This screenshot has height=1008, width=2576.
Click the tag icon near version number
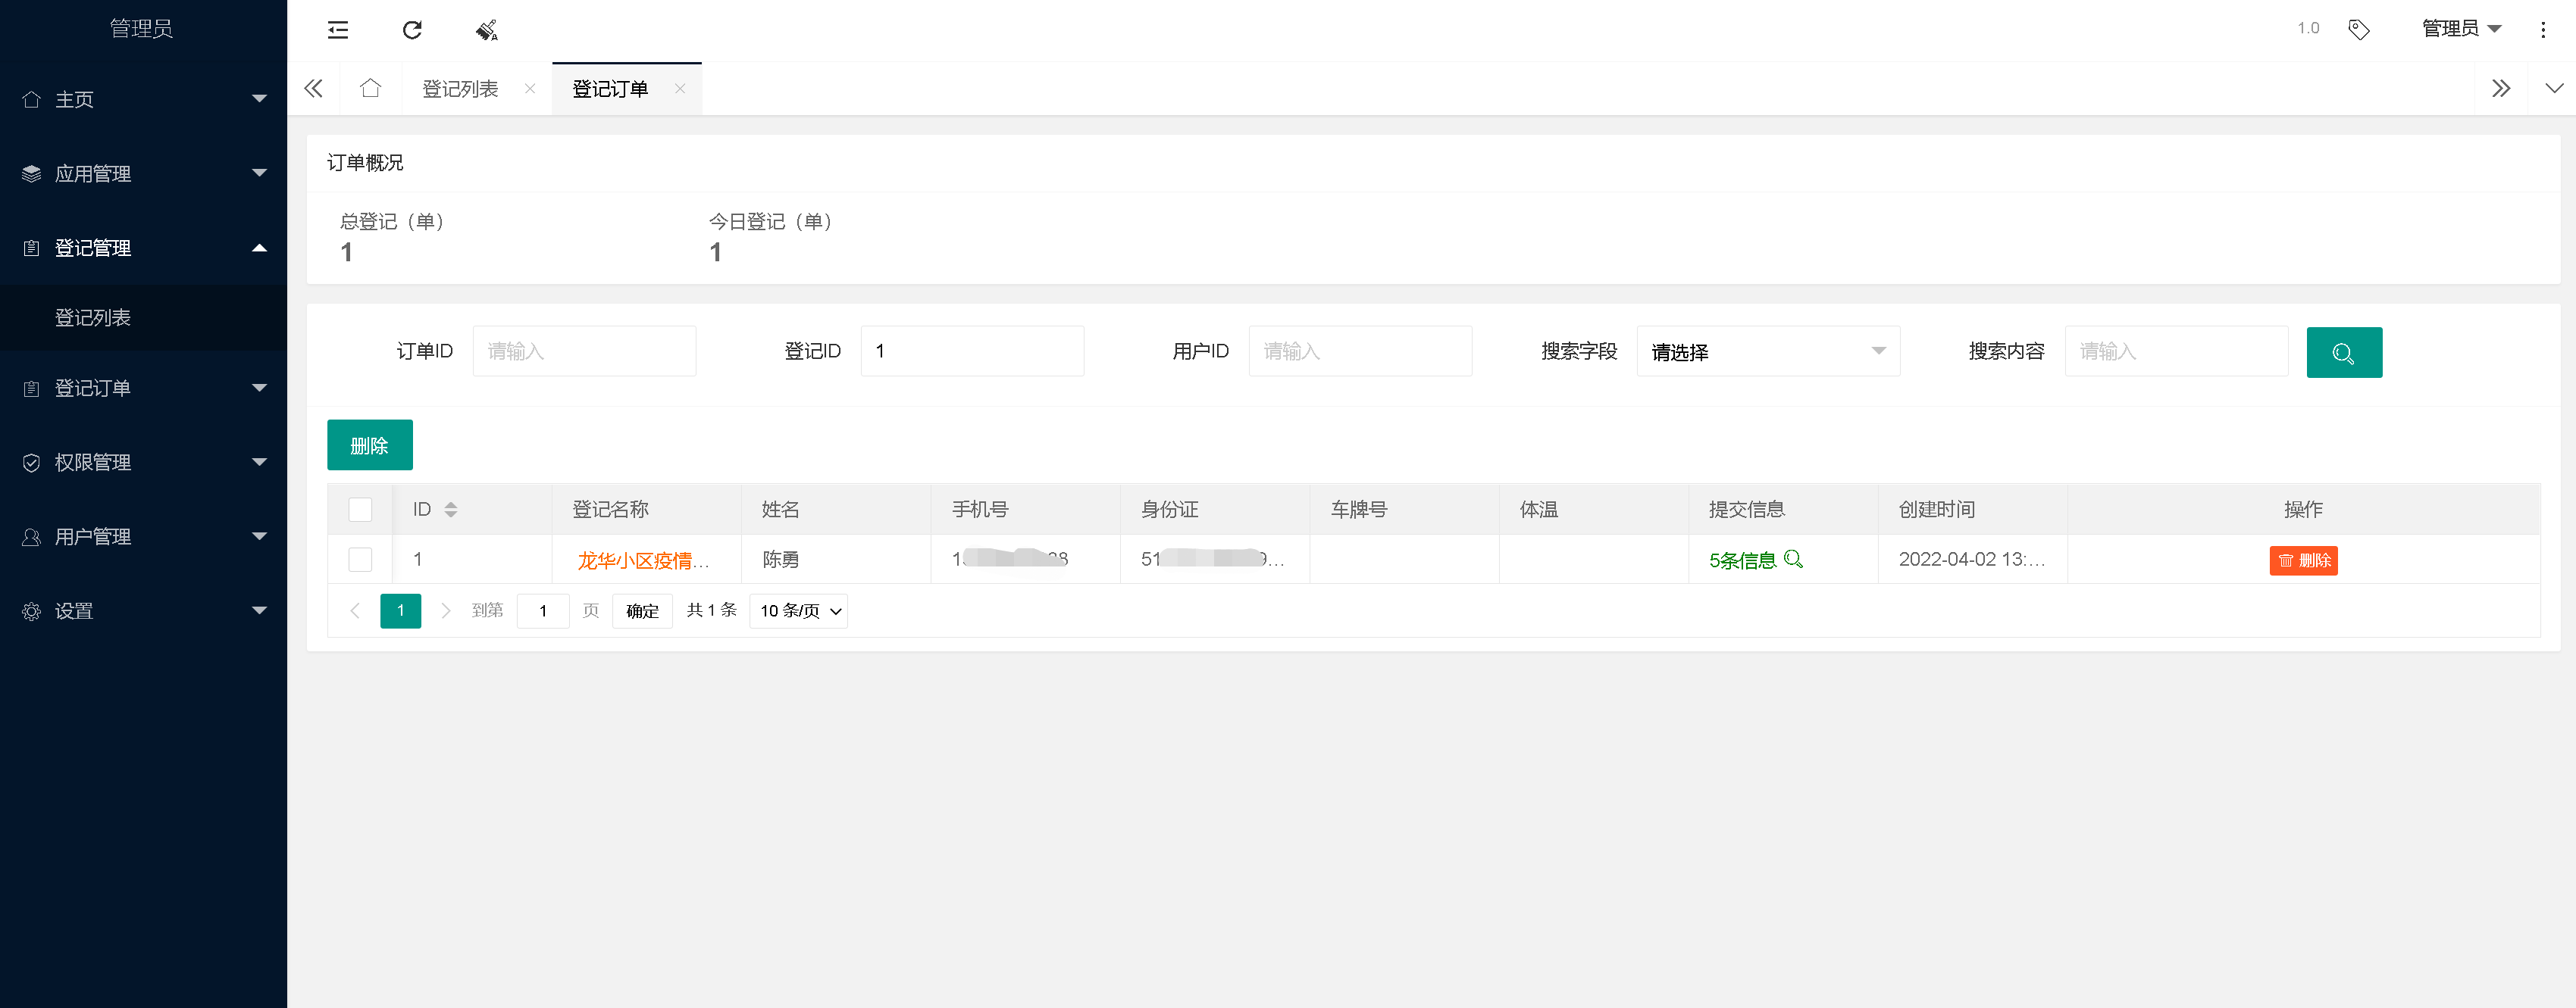2358,29
